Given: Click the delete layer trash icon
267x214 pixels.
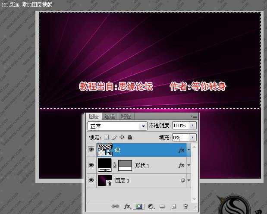Looking at the screenshot, I should click(185, 206).
